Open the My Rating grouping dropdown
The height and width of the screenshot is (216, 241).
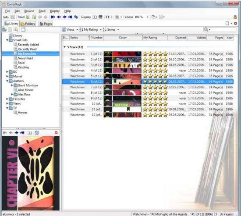point(91,29)
